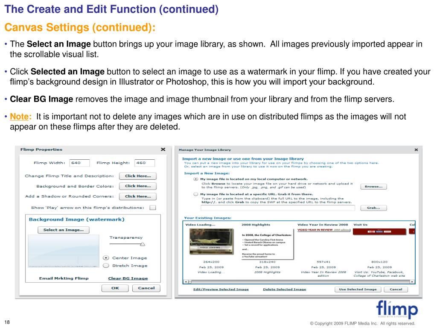Click the Use Selected Image button

pos(358,290)
